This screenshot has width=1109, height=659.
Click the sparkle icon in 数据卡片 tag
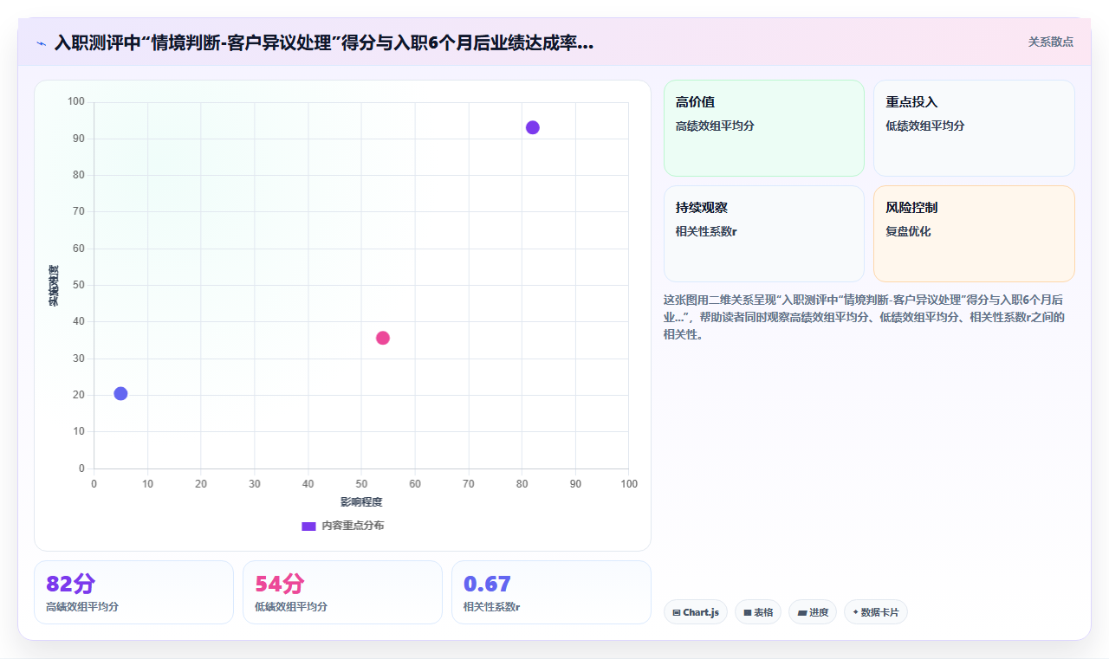click(855, 612)
